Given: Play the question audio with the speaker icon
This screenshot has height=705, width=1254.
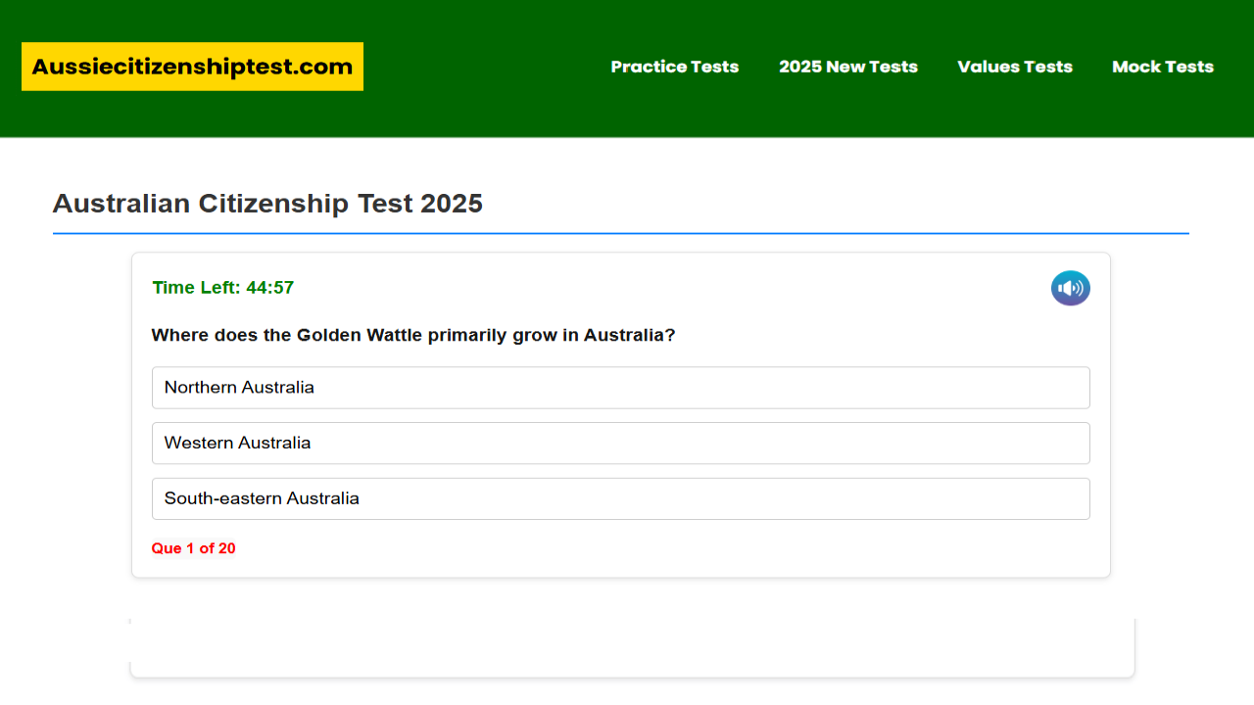Looking at the screenshot, I should click(1070, 288).
